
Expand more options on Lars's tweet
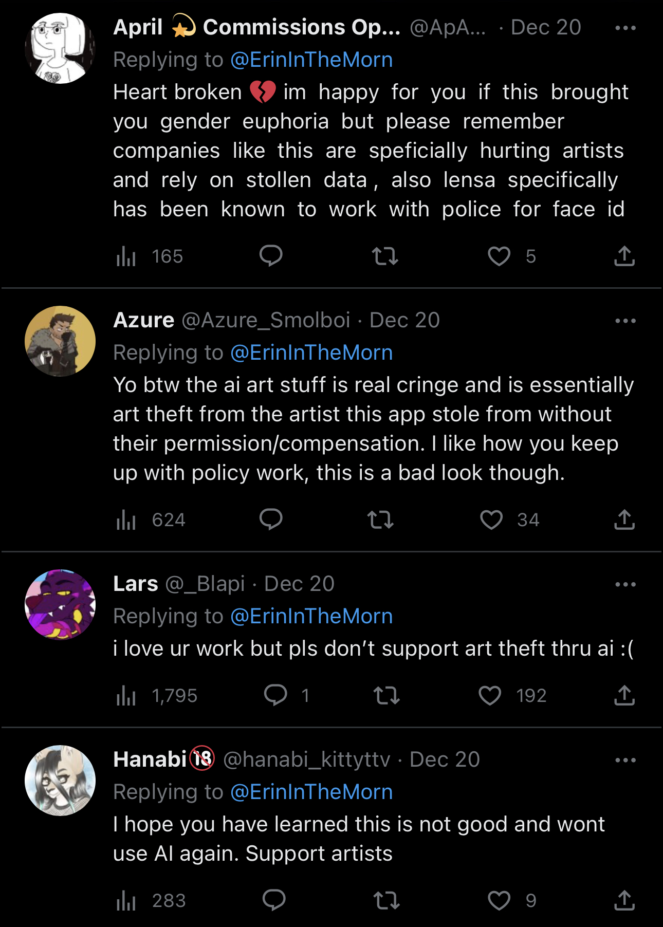pyautogui.click(x=625, y=584)
